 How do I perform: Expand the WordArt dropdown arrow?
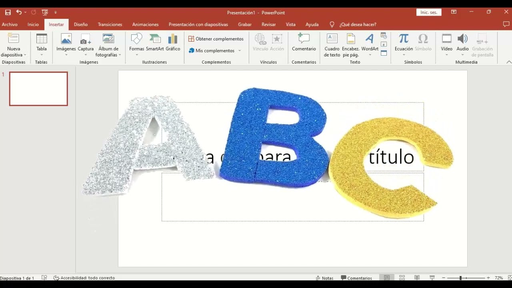[370, 55]
